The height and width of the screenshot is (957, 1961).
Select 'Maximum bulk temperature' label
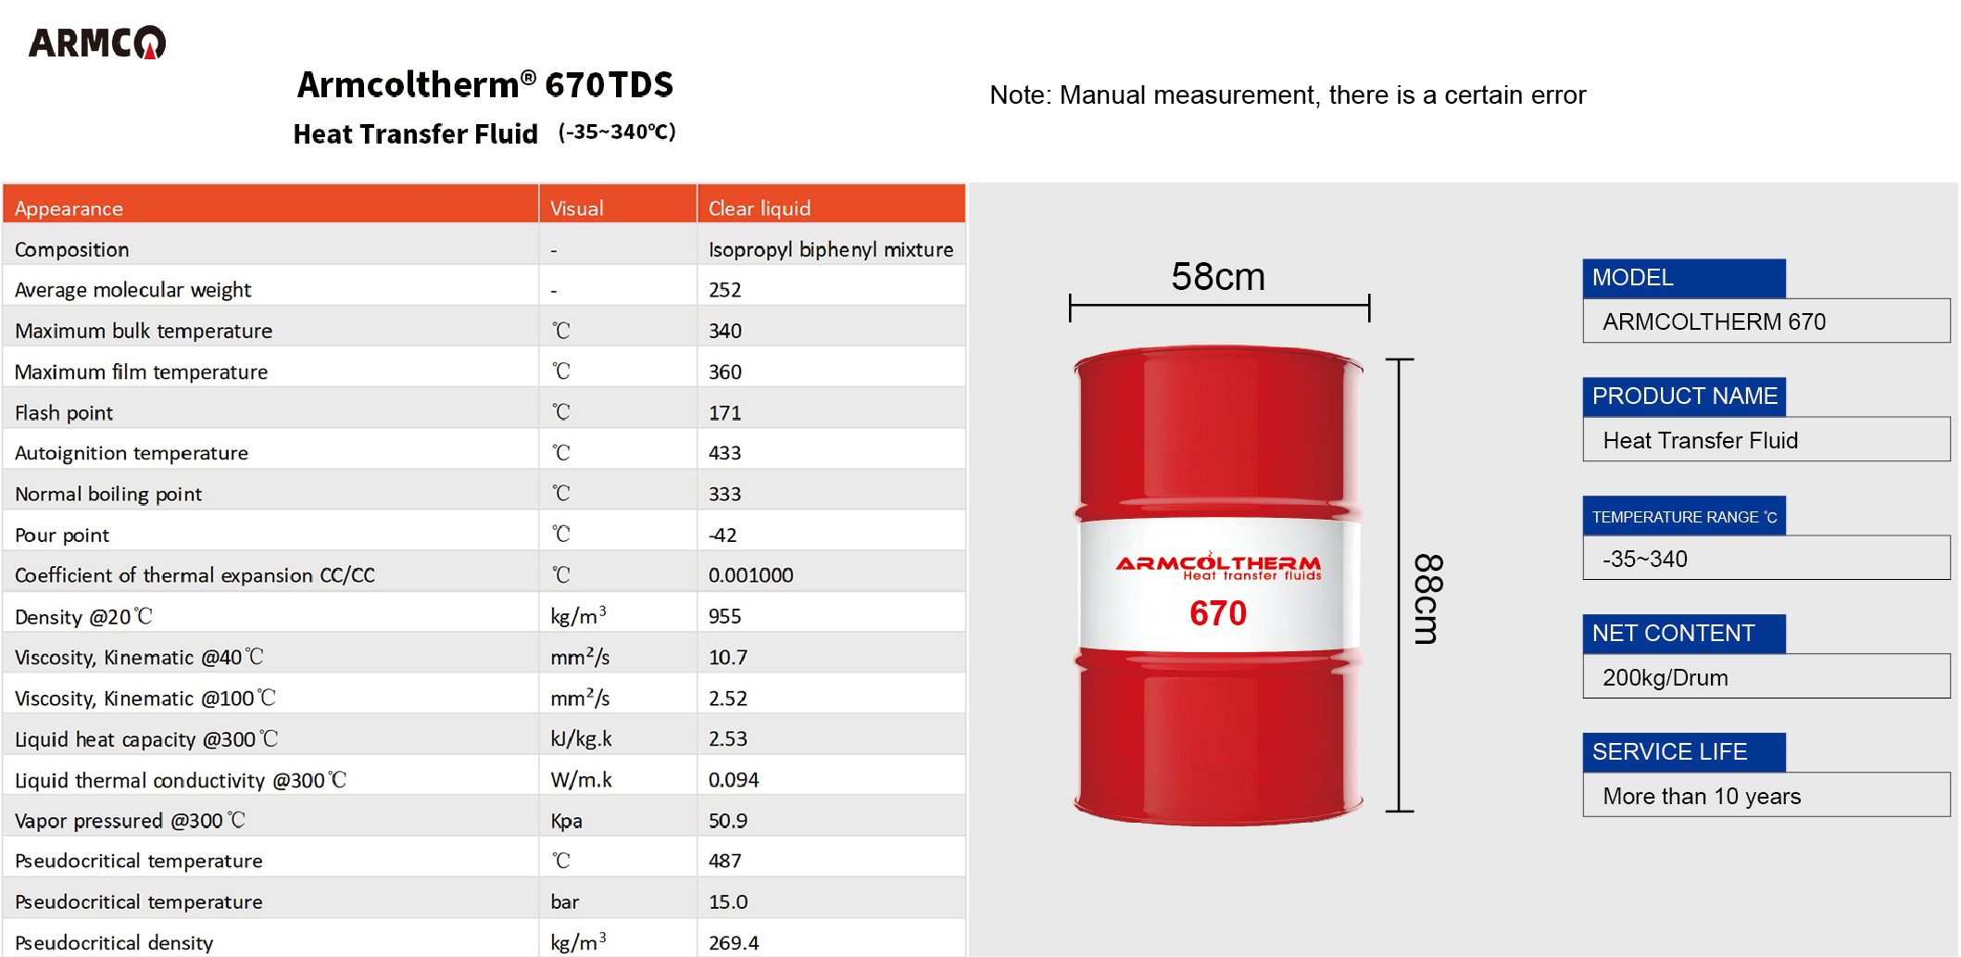point(144,331)
